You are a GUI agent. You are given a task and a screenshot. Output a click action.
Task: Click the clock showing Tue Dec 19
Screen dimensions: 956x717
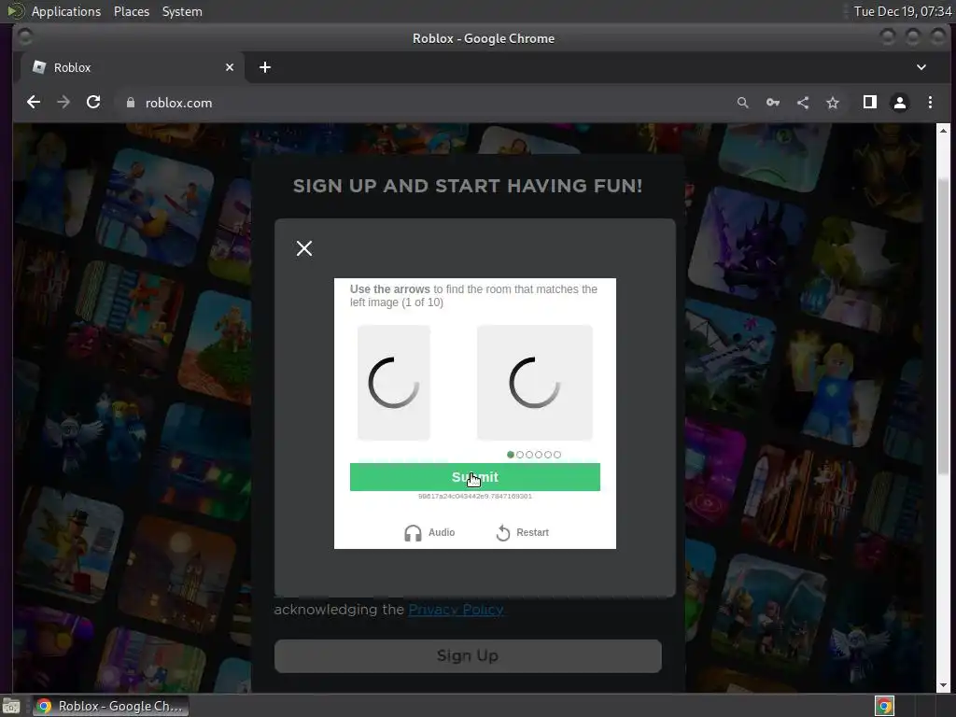[x=903, y=11]
